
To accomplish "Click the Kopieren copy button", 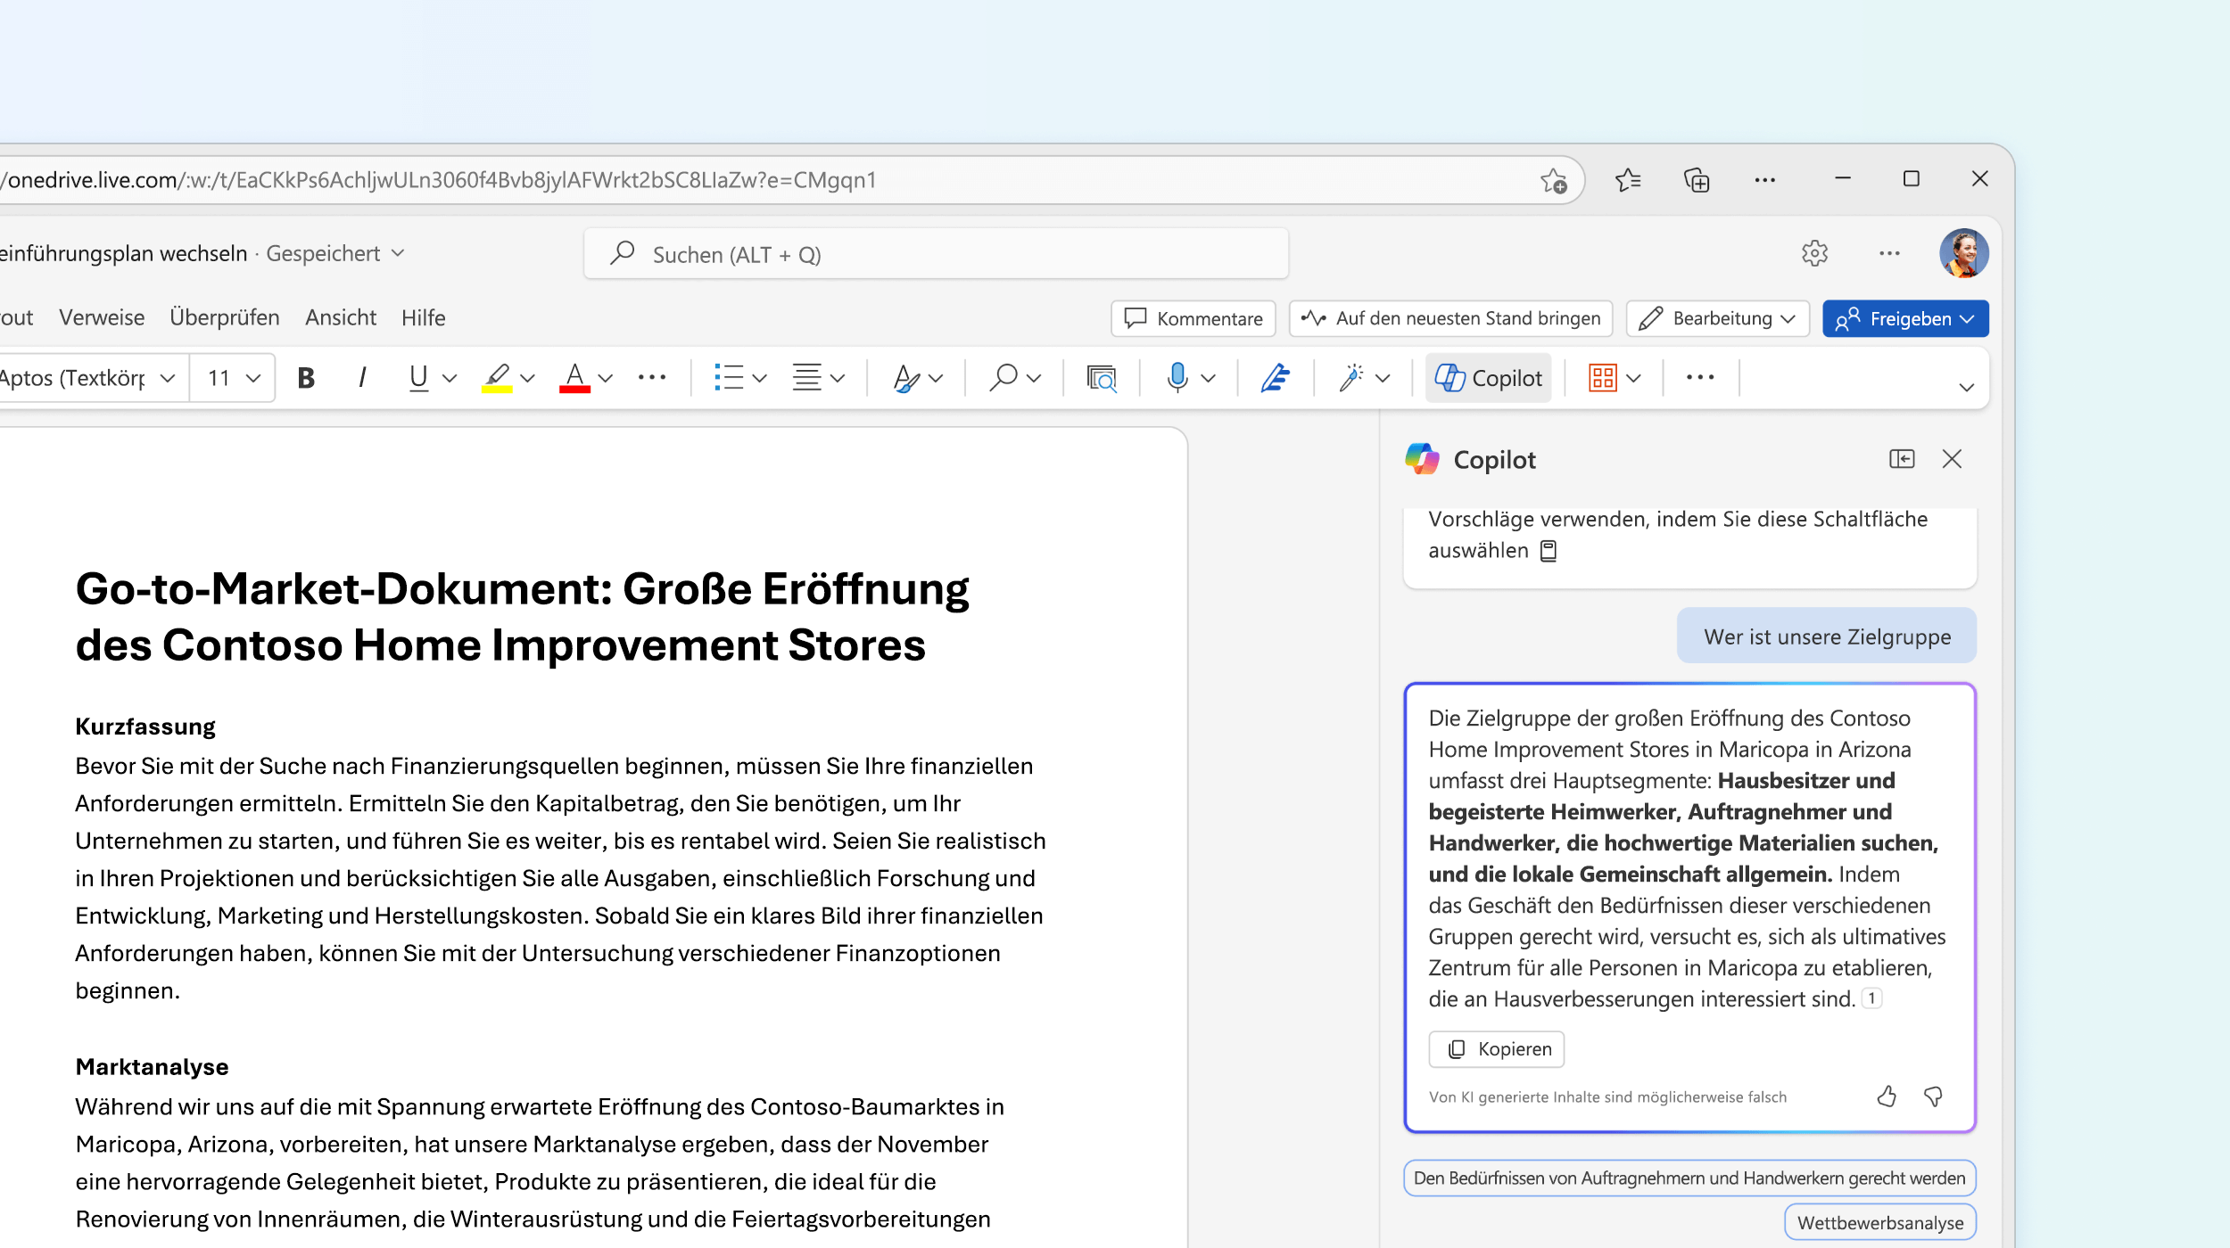I will pos(1496,1049).
